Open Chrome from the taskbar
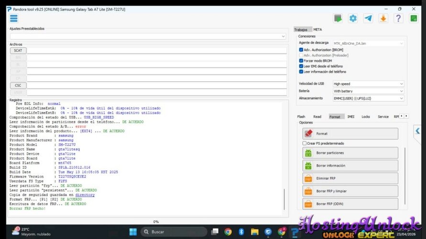The image size is (426, 239). pos(228,232)
